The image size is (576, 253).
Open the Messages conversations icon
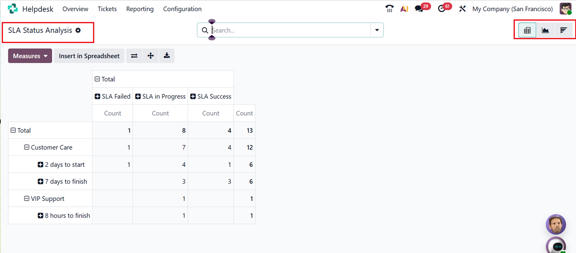418,8
